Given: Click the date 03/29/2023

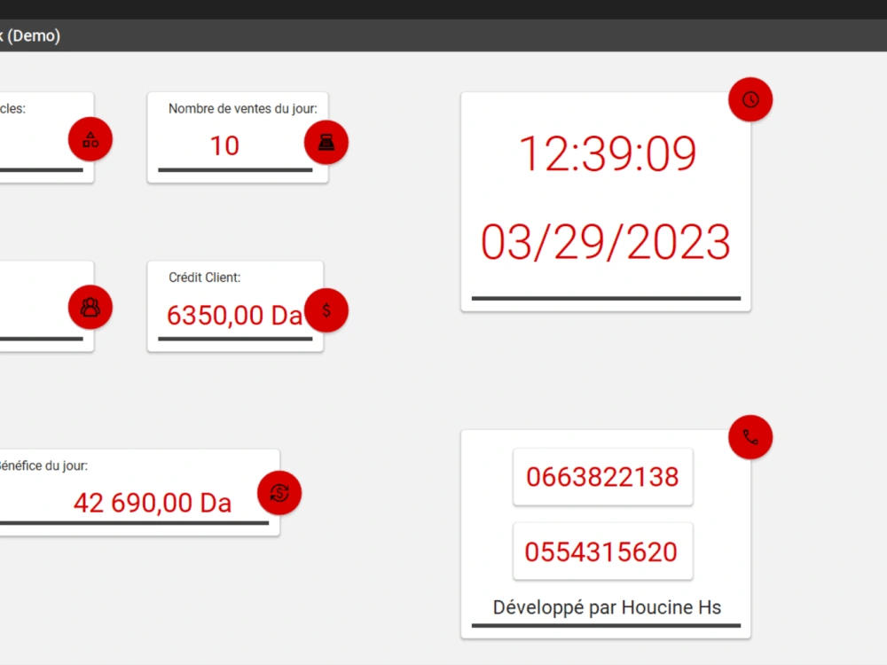Looking at the screenshot, I should (605, 241).
